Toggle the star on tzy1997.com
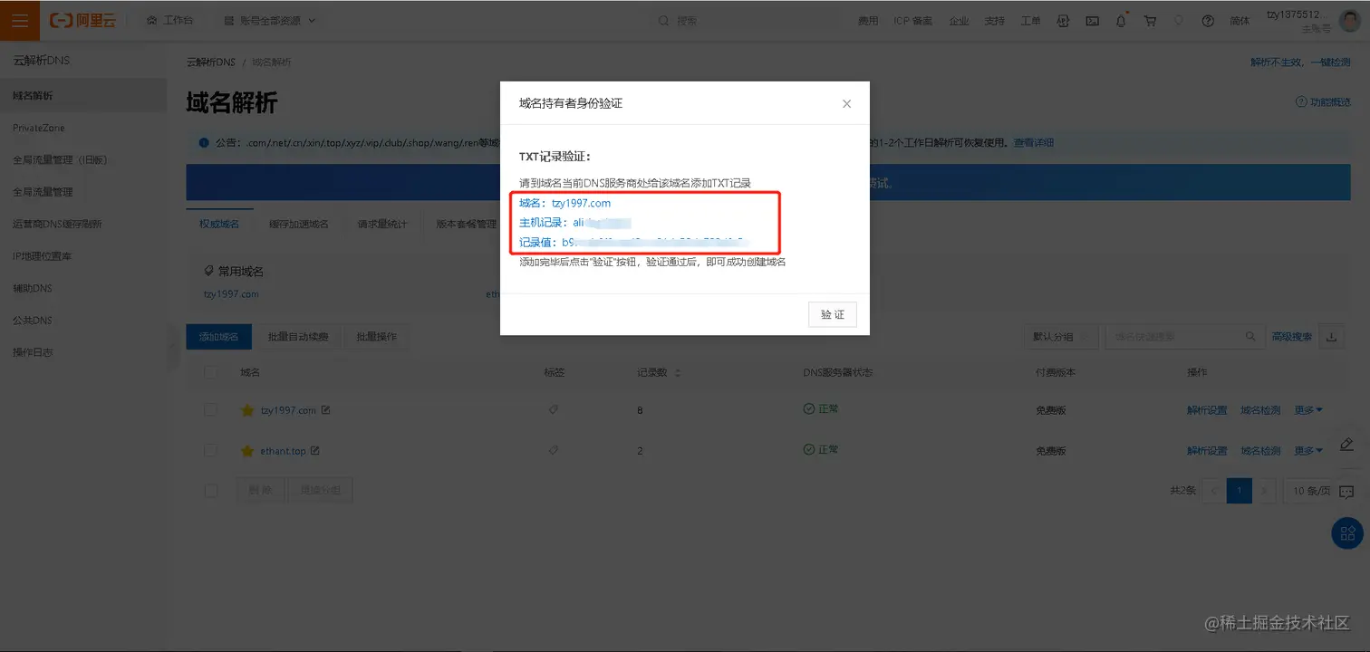 246,410
